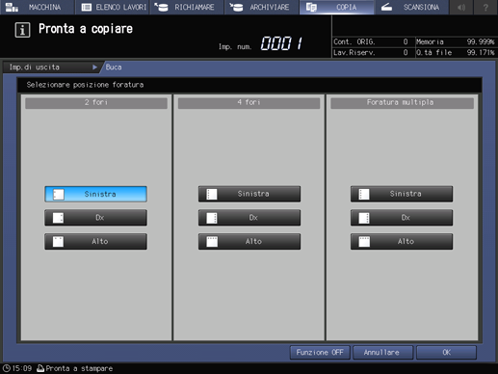The width and height of the screenshot is (498, 374).
Task: Click the Foratura multipla column header
Action: 402,102
